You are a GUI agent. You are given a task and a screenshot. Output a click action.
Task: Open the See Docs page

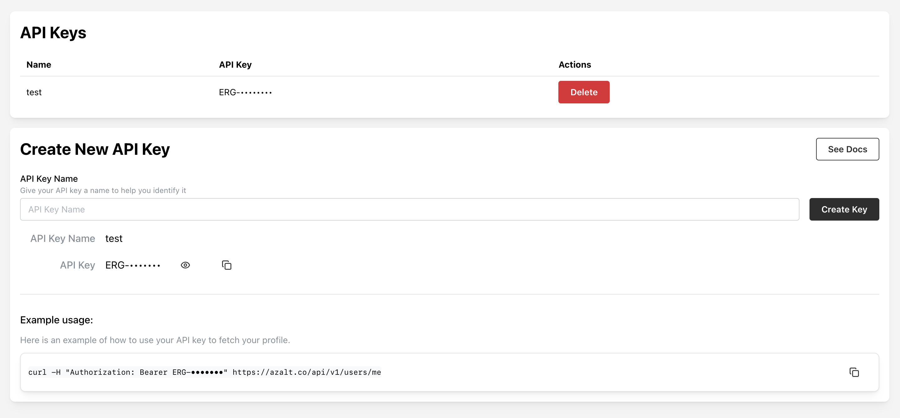point(847,149)
